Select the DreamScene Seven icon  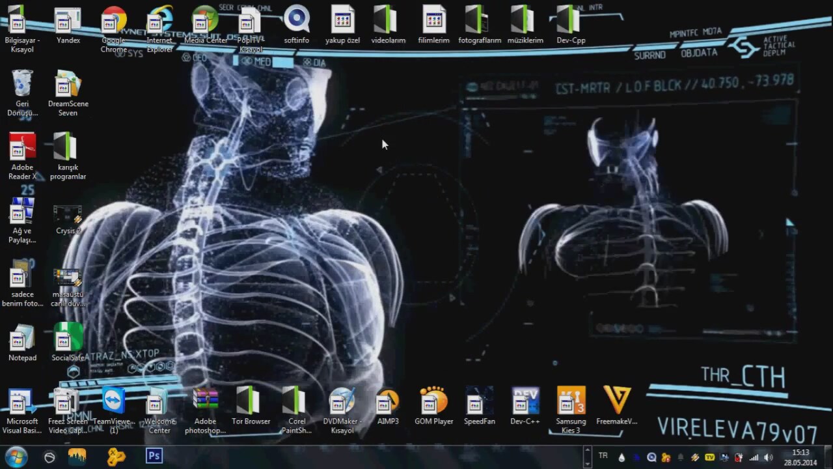(x=68, y=93)
